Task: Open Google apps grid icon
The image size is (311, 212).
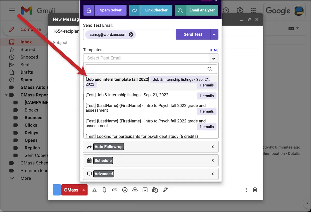Action: 253,11
